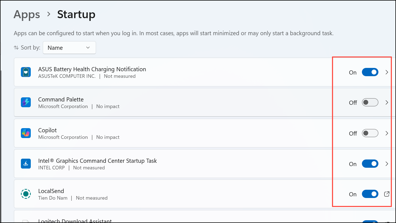Expand the Command Palette entry chevron
Image resolution: width=396 pixels, height=223 pixels.
pyautogui.click(x=387, y=103)
